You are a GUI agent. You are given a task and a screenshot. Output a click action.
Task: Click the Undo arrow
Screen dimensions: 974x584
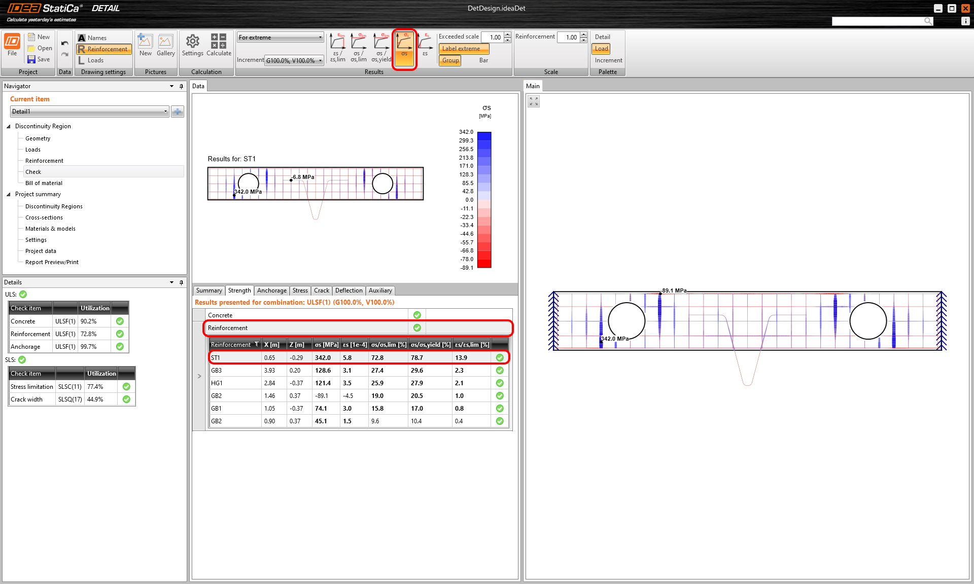64,44
